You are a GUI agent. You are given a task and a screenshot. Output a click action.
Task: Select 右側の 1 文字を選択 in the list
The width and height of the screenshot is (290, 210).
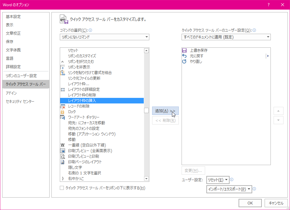[x=102, y=173]
